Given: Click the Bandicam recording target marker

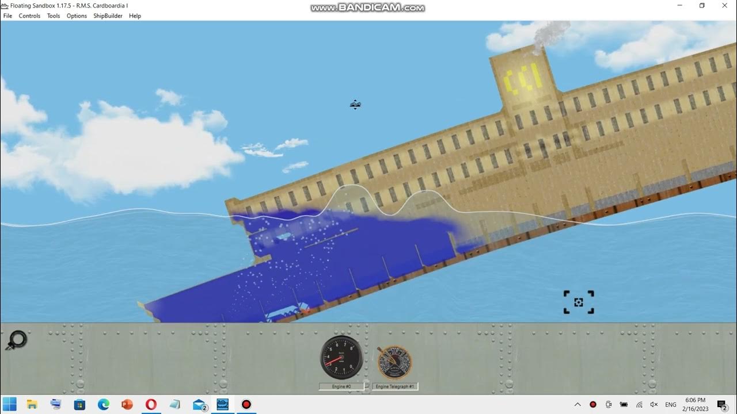Looking at the screenshot, I should [579, 302].
